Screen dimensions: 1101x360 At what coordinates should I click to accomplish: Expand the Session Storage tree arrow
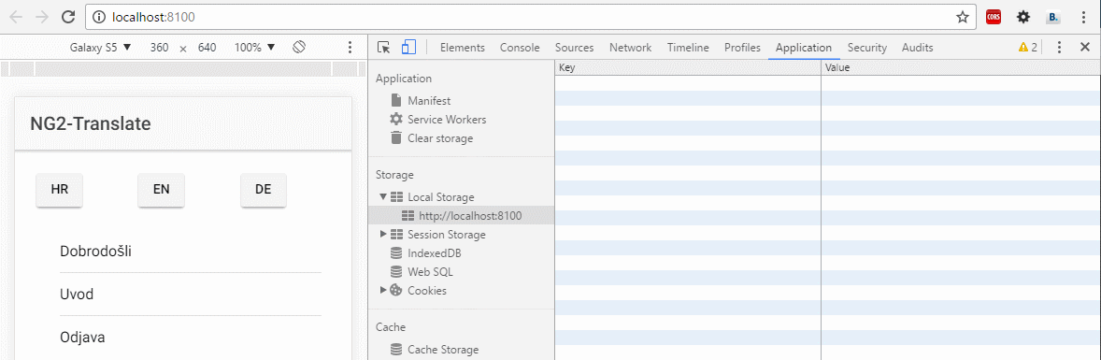(x=383, y=234)
